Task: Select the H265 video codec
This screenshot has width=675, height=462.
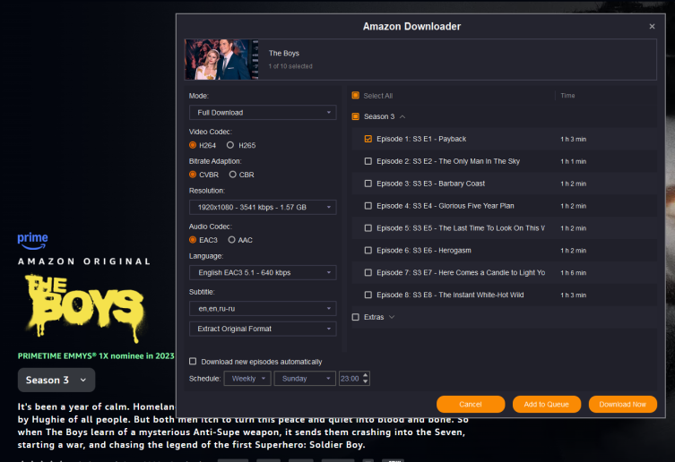Action: [x=230, y=145]
